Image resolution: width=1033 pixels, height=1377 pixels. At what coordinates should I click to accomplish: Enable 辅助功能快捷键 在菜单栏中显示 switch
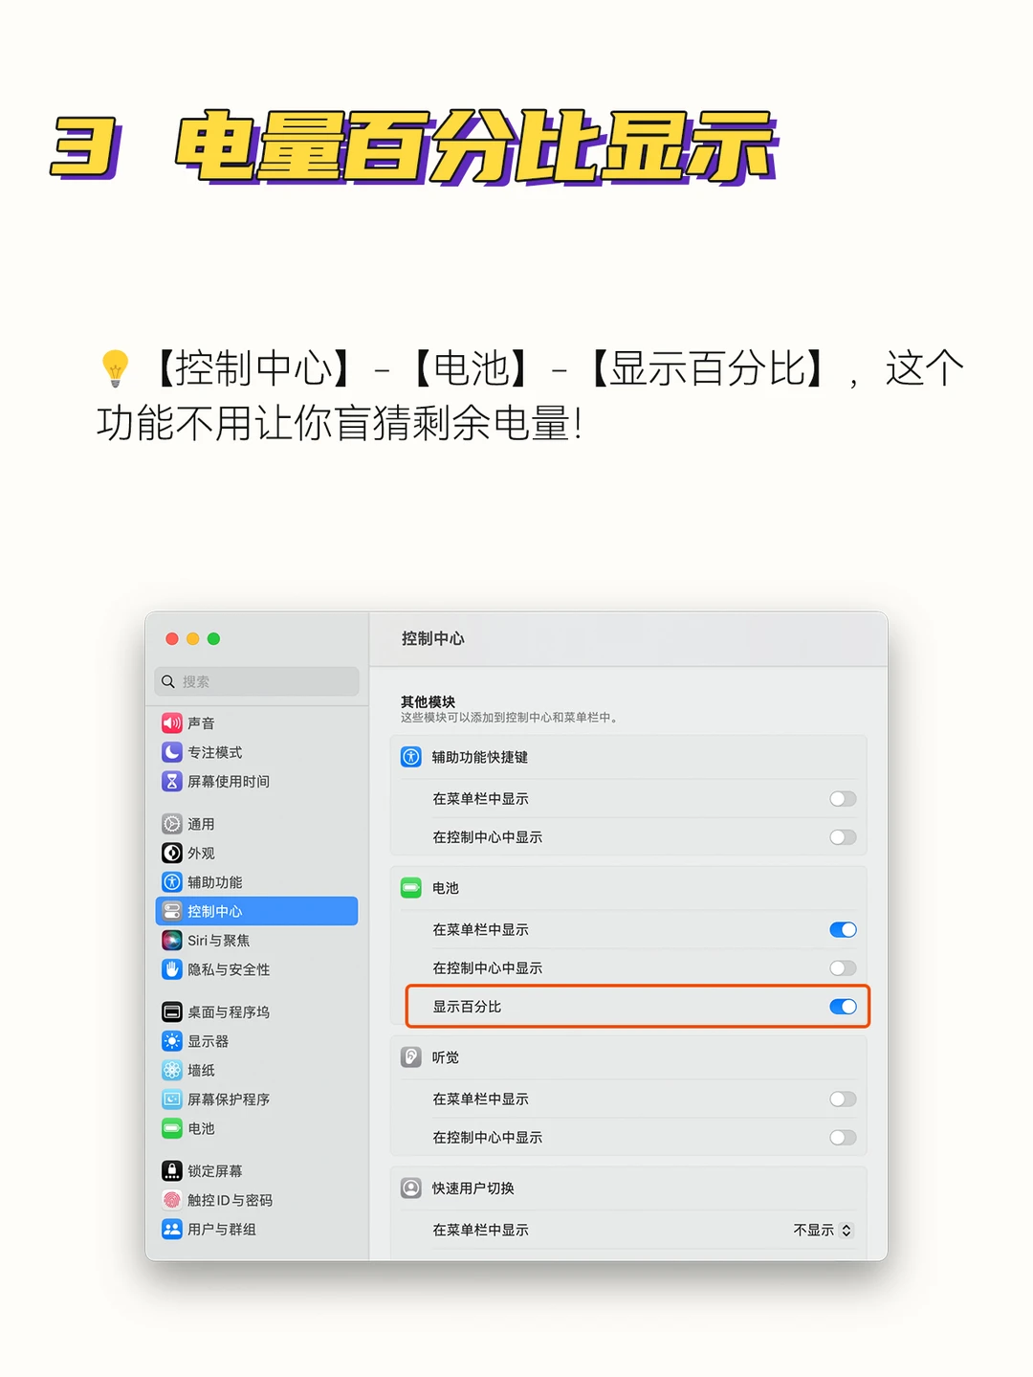coord(843,799)
